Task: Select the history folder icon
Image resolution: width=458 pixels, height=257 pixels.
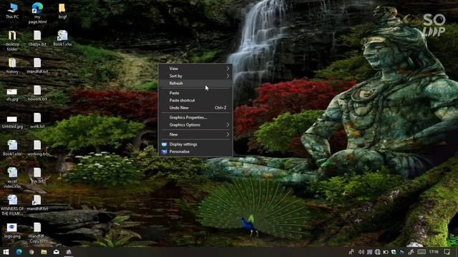Action: (12, 66)
